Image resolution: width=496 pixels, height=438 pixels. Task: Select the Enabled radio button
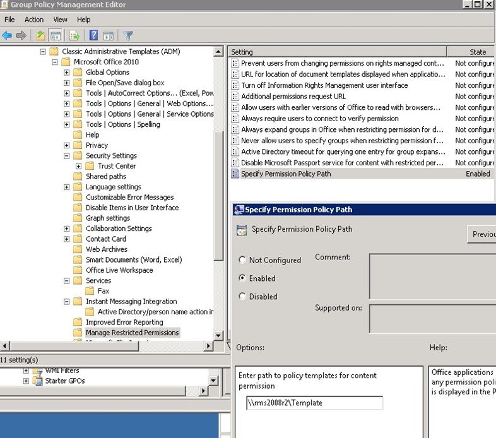[x=242, y=278]
